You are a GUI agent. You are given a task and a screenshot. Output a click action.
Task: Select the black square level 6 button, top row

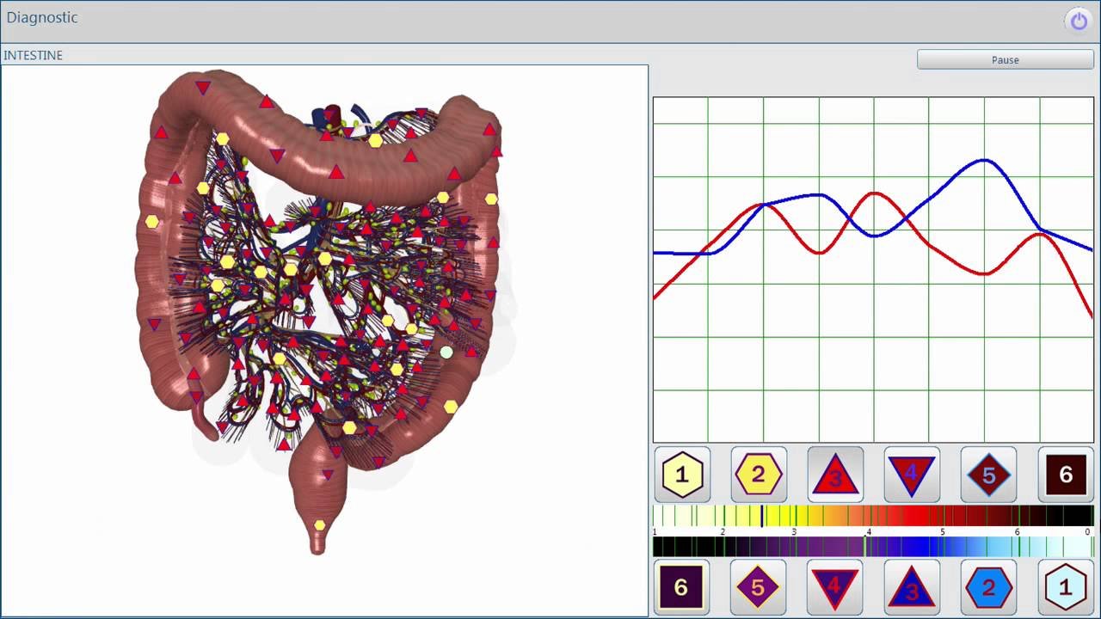click(x=1066, y=475)
